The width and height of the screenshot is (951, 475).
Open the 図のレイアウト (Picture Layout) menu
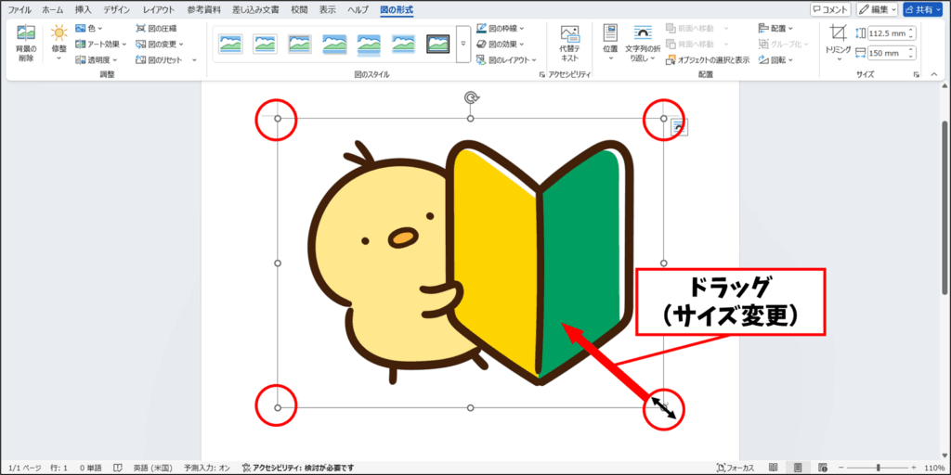pyautogui.click(x=506, y=60)
